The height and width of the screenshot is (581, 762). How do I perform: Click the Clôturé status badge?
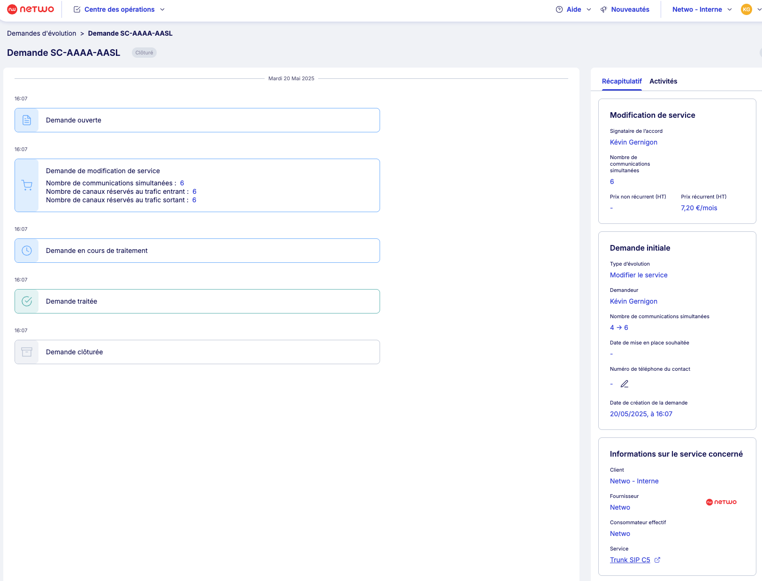coord(144,53)
